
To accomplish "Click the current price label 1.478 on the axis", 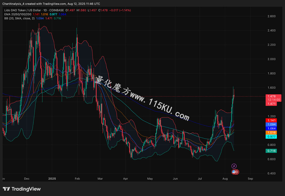I will point(272,96).
